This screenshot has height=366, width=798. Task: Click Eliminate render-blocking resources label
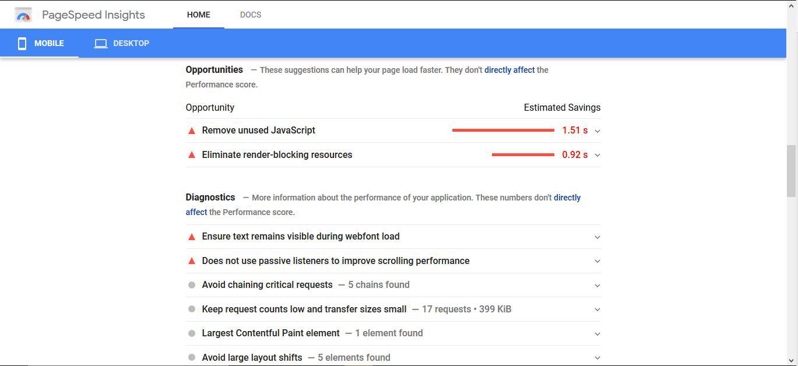click(x=277, y=155)
